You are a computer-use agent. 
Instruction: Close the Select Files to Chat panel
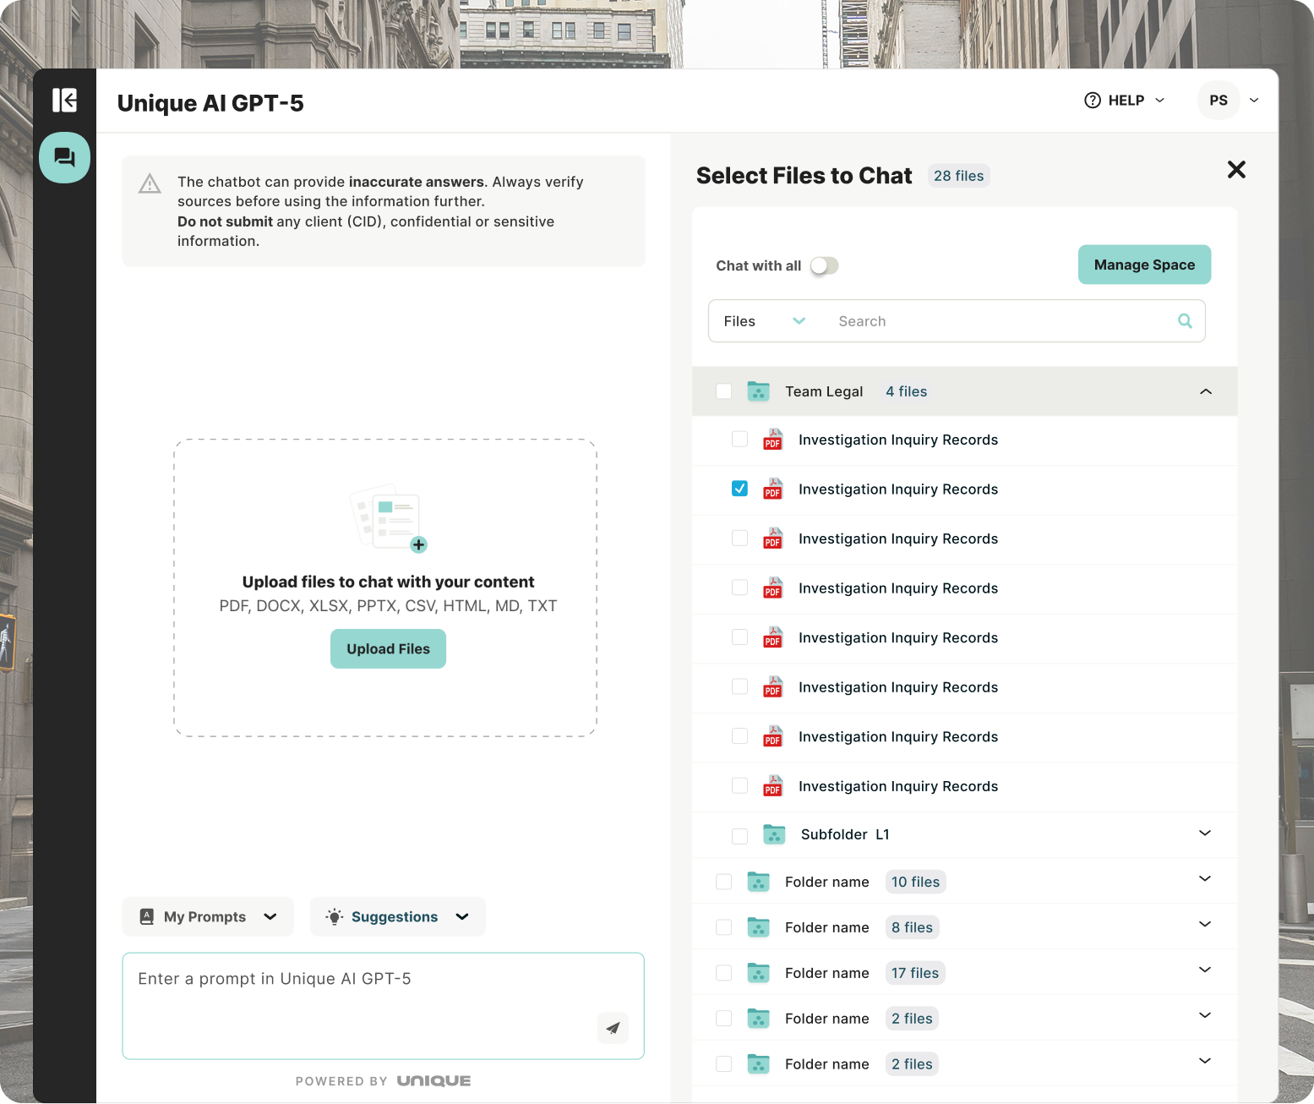(x=1236, y=170)
